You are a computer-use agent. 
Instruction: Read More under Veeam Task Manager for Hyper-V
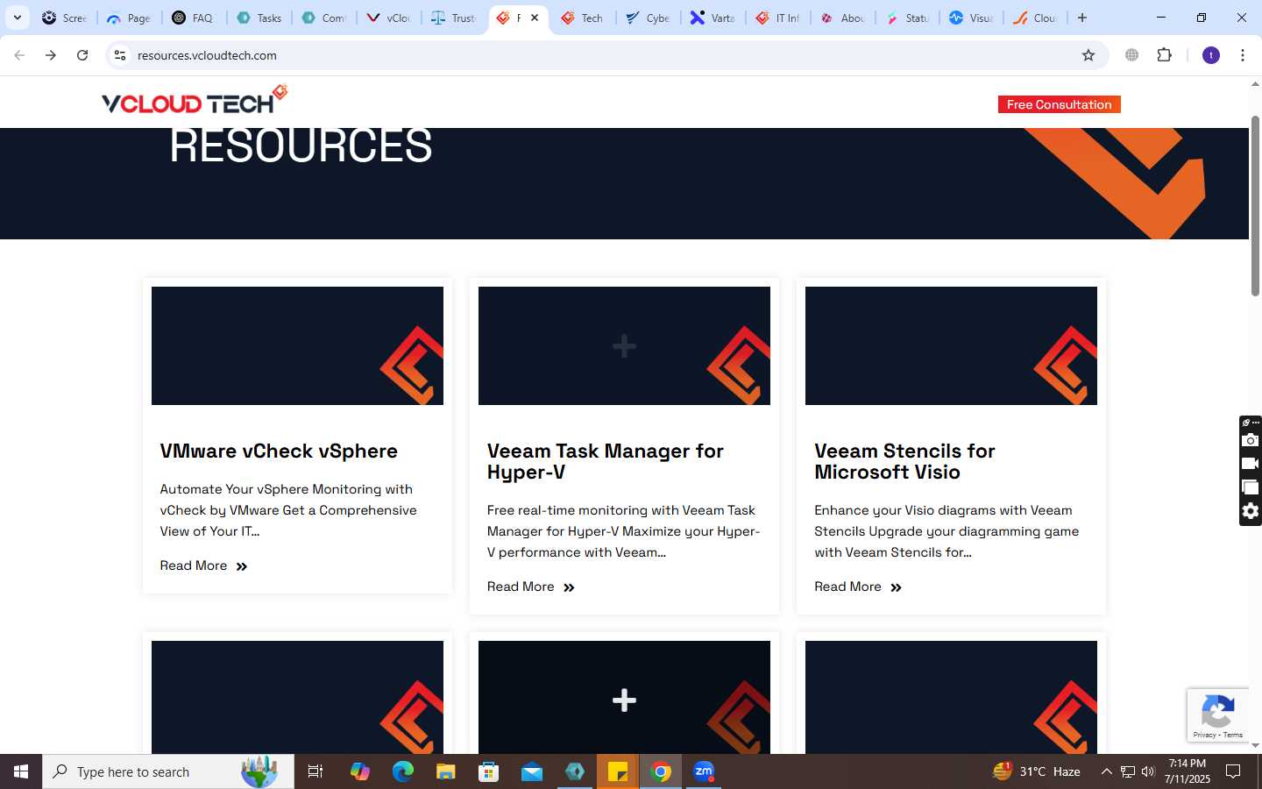530,586
